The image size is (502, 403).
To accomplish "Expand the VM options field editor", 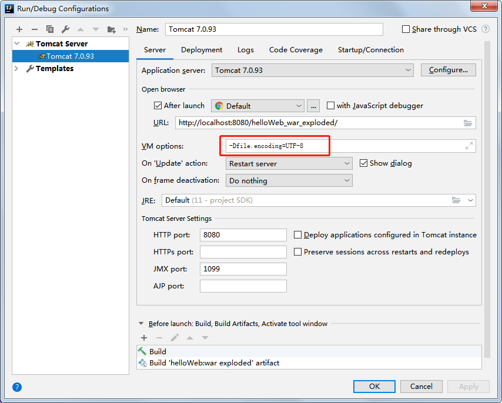I will [469, 146].
